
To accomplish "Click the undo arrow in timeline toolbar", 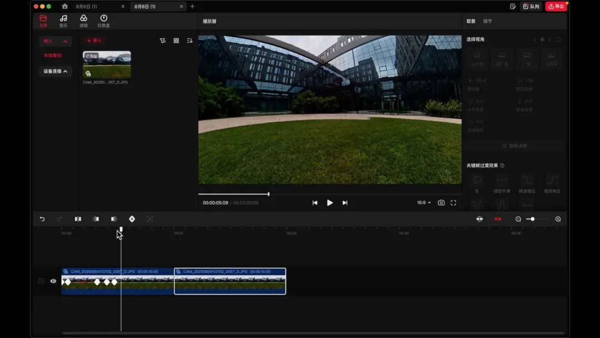I will pyautogui.click(x=42, y=219).
